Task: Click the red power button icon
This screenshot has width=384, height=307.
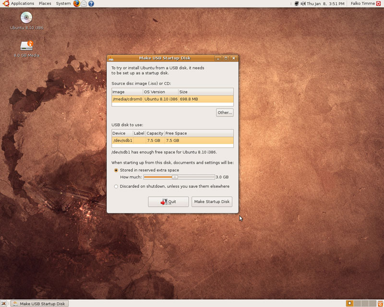Action: (379, 3)
